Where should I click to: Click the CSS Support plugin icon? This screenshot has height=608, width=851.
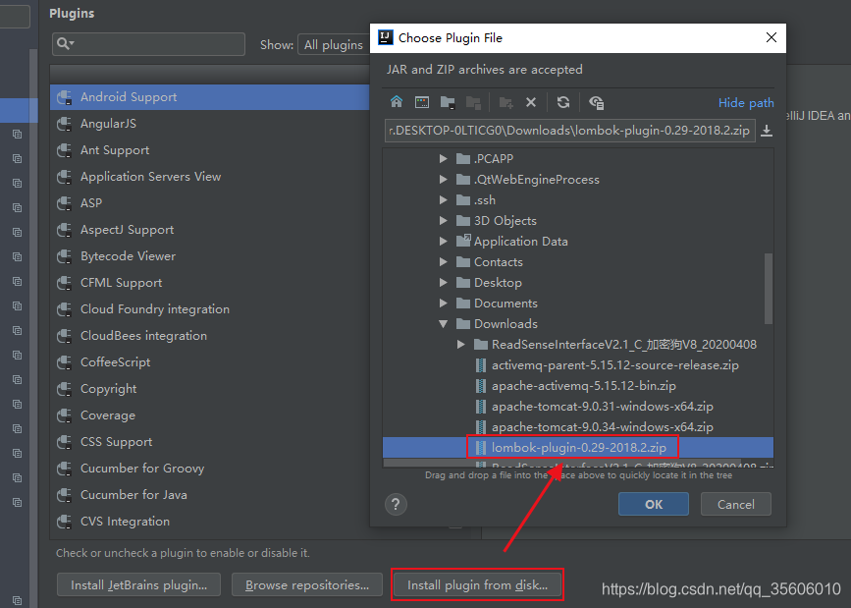click(65, 442)
